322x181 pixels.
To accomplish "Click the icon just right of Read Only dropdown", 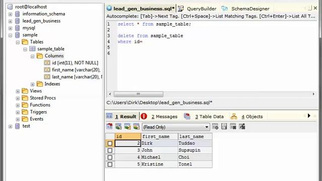I will click(x=215, y=127).
